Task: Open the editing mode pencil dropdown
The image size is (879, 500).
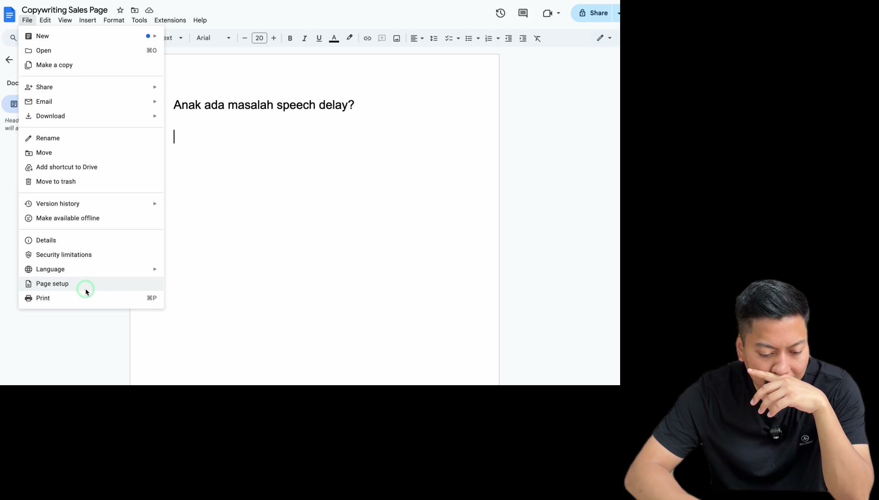Action: [x=604, y=38]
